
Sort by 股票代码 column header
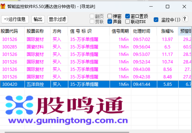point(12,31)
